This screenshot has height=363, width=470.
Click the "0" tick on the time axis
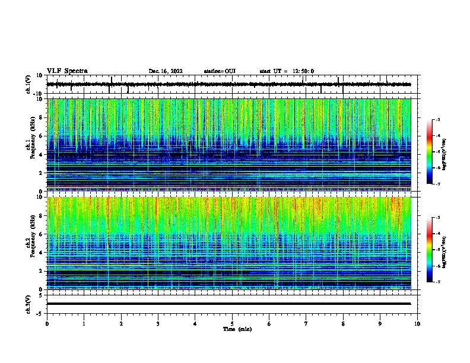pyautogui.click(x=47, y=324)
